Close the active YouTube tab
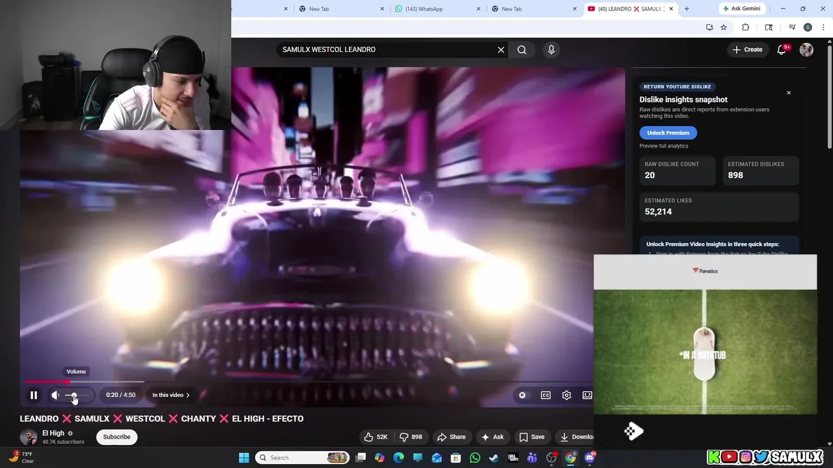Viewport: 833px width, 468px height. tap(671, 8)
